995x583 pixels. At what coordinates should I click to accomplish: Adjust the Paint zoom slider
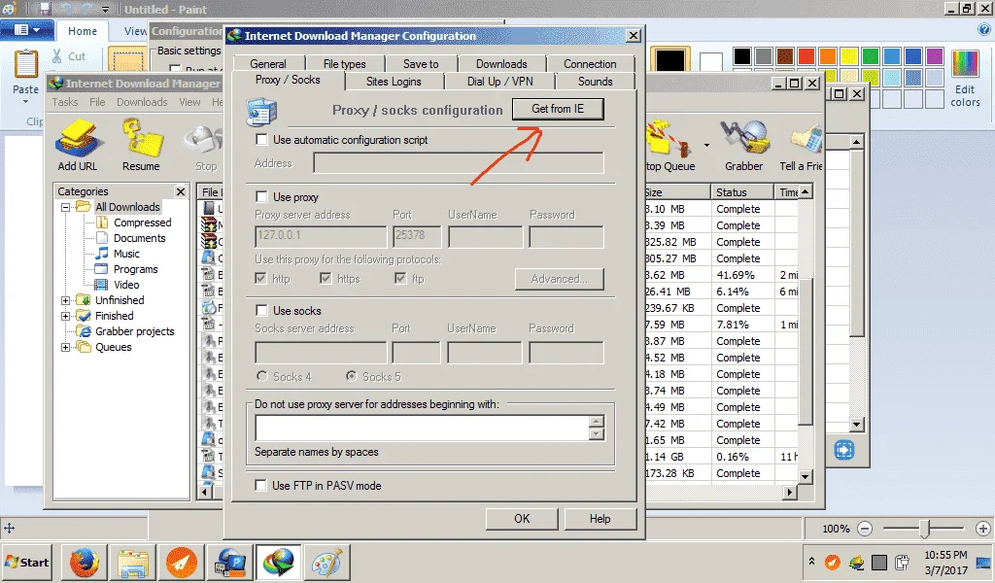point(925,528)
